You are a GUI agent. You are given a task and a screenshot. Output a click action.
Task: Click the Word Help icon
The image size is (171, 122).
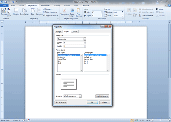[x=169, y=5]
